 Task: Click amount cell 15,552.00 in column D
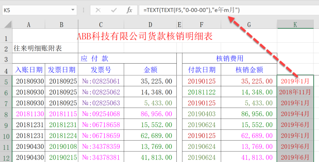150,125
